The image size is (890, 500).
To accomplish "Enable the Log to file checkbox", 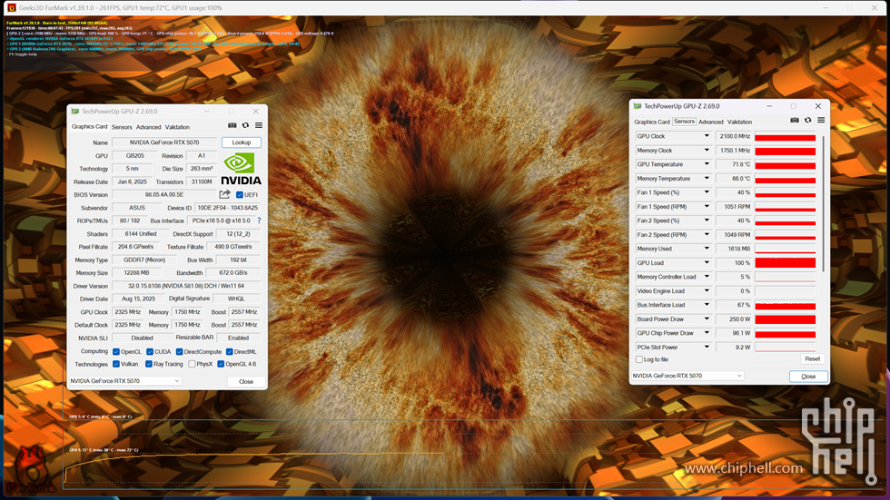I will 639,359.
